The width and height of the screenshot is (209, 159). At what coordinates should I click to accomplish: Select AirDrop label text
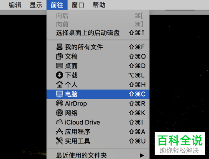tap(76, 103)
